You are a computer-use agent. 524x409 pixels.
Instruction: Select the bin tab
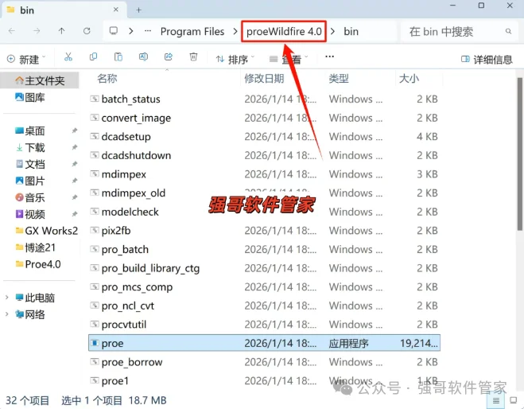tap(64, 10)
